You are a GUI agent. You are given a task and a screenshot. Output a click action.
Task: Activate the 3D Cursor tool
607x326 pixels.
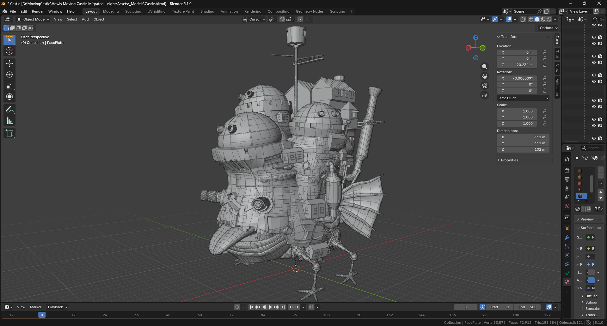pyautogui.click(x=9, y=51)
